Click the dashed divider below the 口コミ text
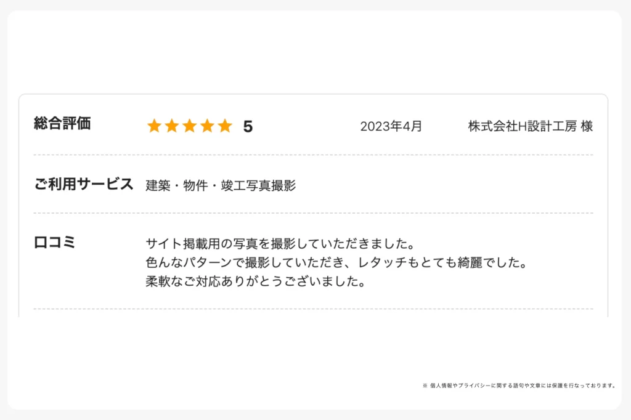631x420 pixels. point(314,309)
